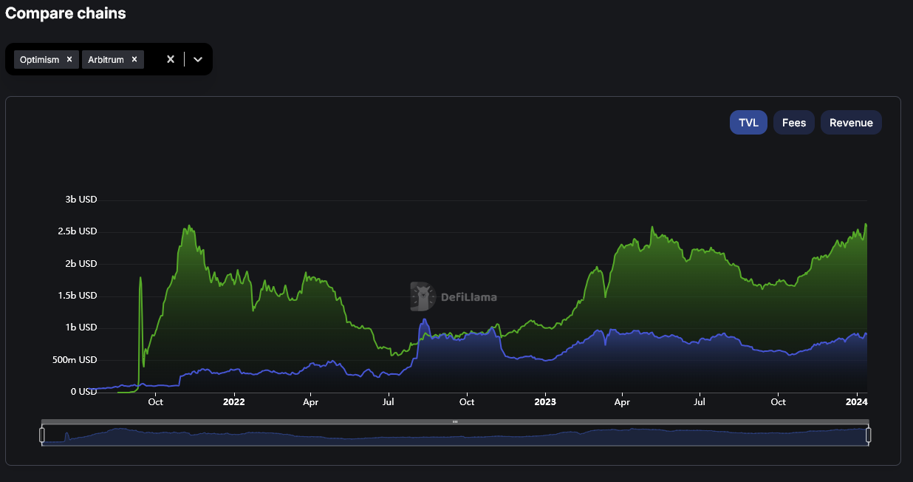The image size is (913, 482).
Task: Clear all selected chains
Action: pyautogui.click(x=171, y=59)
